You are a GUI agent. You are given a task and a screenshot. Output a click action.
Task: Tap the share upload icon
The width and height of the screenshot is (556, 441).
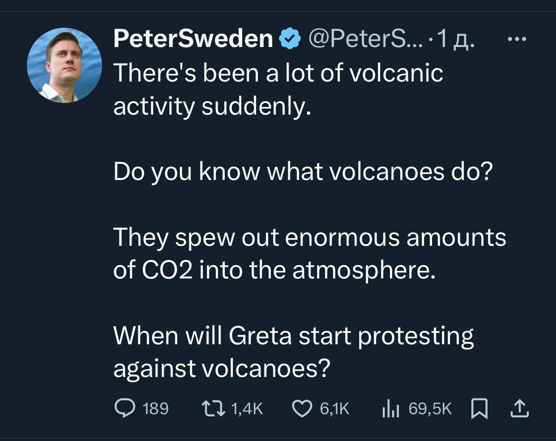tap(519, 408)
